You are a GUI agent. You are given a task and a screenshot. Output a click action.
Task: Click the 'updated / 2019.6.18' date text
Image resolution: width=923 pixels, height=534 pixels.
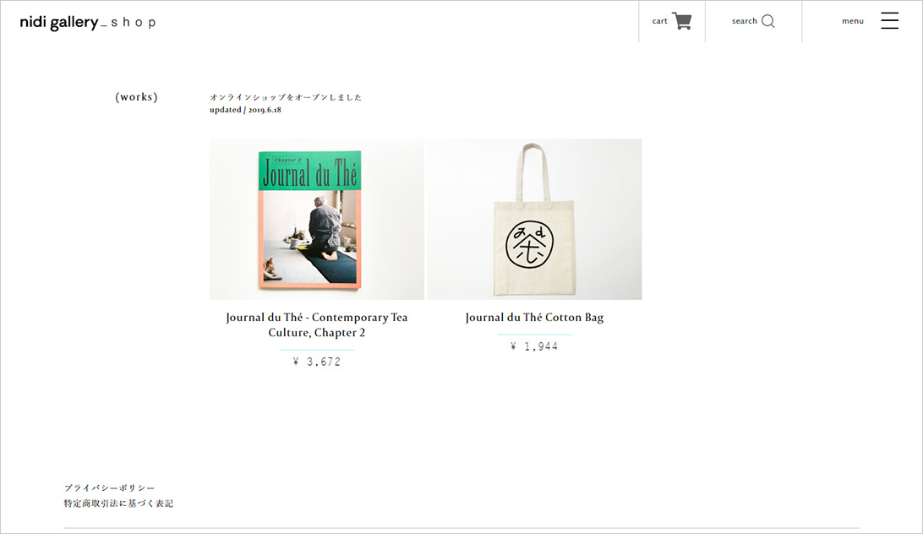[x=245, y=110]
